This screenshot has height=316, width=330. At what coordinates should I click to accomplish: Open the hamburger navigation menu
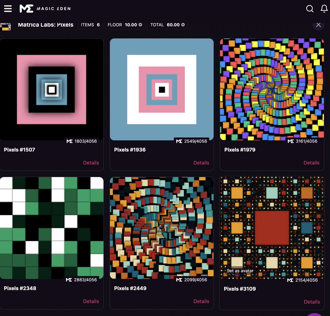pyautogui.click(x=8, y=9)
